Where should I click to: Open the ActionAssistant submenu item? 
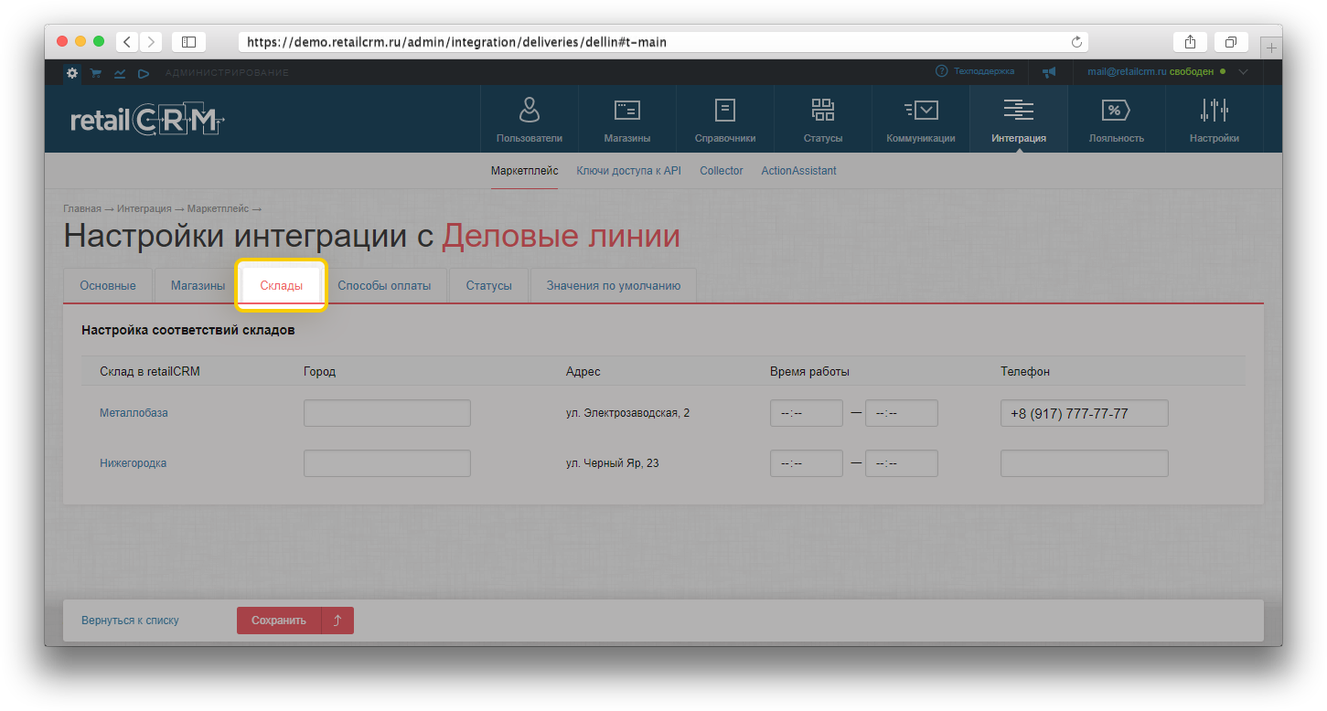click(x=798, y=171)
